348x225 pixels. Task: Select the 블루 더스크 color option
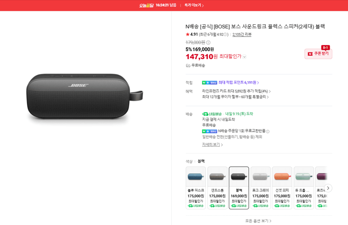click(195, 188)
